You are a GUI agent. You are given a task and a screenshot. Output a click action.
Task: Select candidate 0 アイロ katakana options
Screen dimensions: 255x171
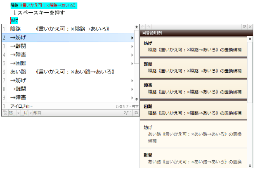point(70,106)
